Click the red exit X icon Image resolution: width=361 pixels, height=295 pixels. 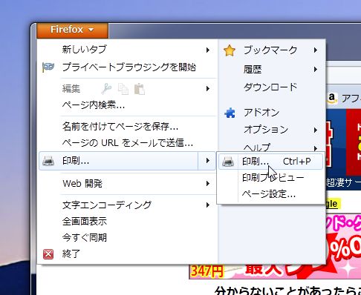point(48,254)
